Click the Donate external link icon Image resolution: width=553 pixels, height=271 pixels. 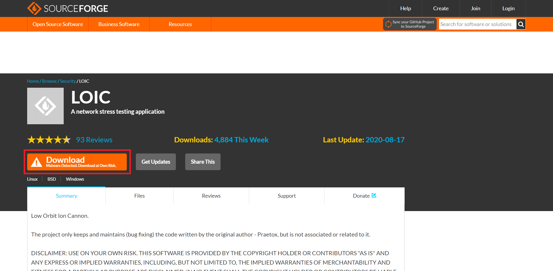click(x=374, y=195)
